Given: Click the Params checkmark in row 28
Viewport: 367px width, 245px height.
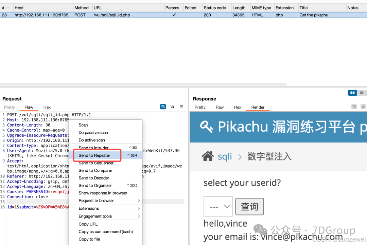Looking at the screenshot, I should (x=174, y=15).
